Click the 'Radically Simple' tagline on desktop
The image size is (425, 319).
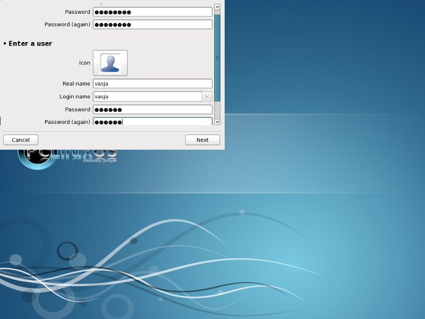[99, 161]
